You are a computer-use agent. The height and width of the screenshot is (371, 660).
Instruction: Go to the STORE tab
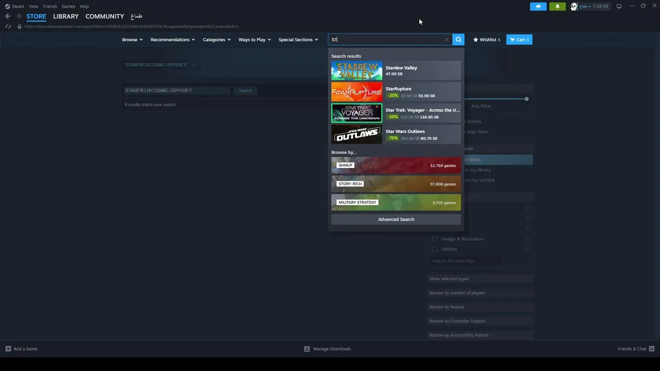point(36,16)
